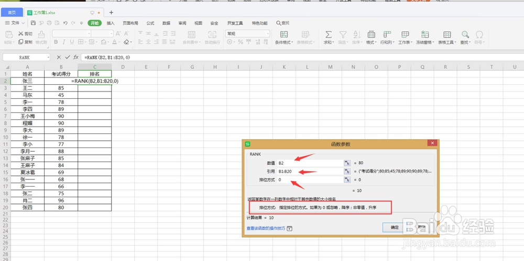Click the 引用 input field containing B1:B20

pos(310,172)
